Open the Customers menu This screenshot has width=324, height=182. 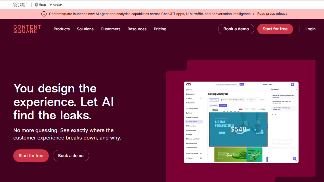tap(110, 29)
